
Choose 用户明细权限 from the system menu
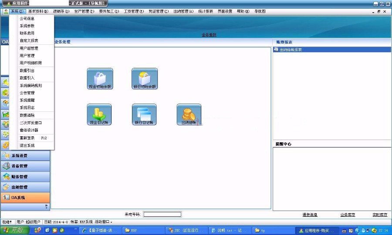(x=32, y=63)
